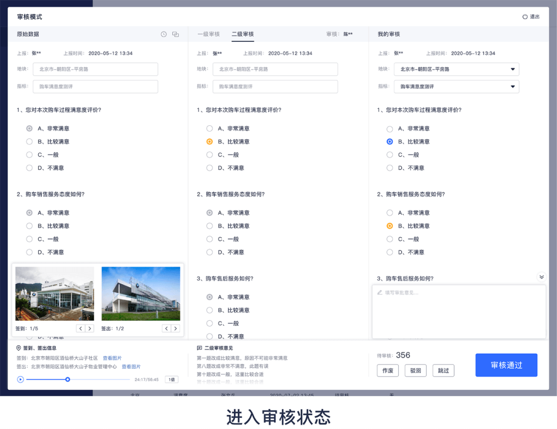Select B 比较满意 for question 2 in 我的审核
The width and height of the screenshot is (557, 429).
coord(390,226)
